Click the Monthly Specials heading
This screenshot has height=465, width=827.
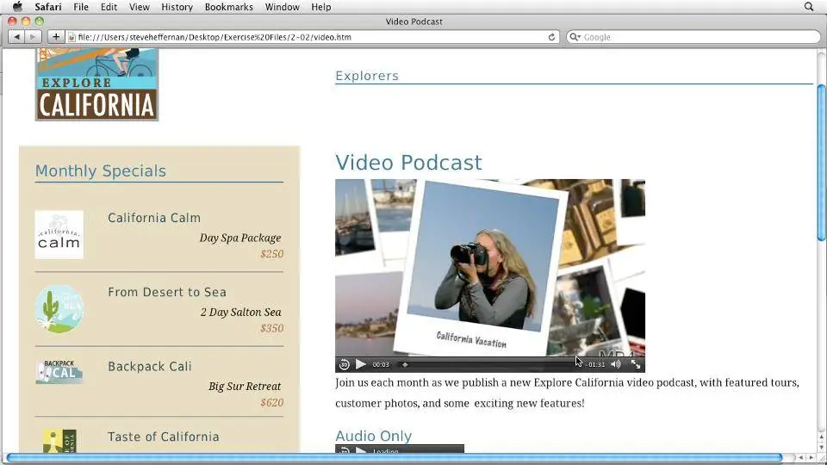(x=100, y=170)
